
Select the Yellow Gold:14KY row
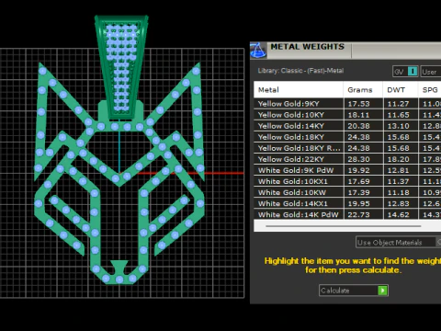[347, 126]
